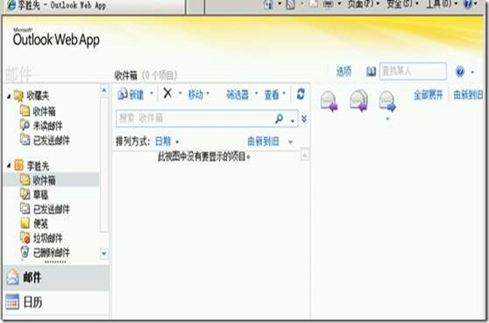Open the New (新建) dropdown arrow
Image resolution: width=489 pixels, height=323 pixels.
click(x=152, y=93)
